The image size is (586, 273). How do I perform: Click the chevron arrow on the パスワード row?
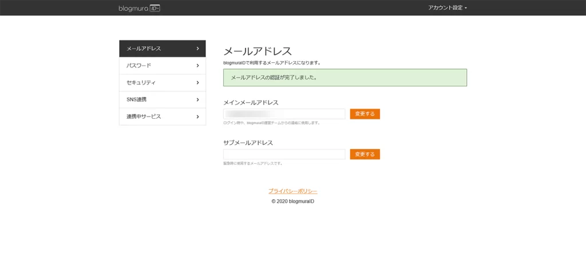[x=197, y=66]
